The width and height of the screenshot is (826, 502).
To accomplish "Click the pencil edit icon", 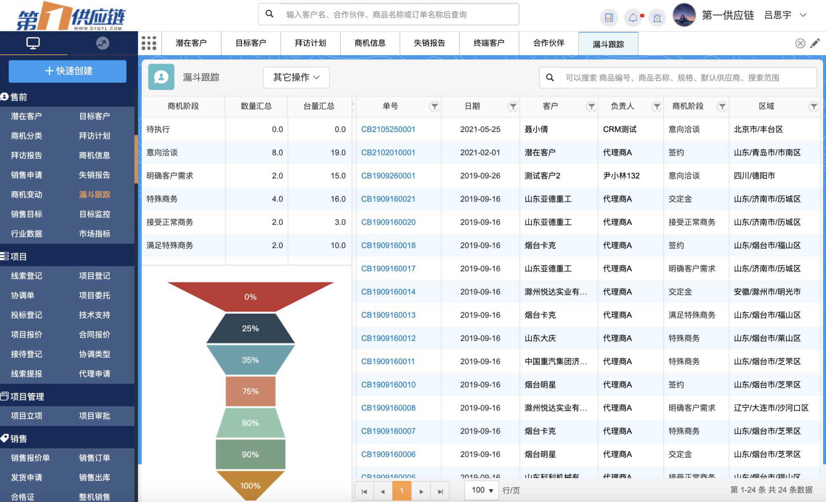I will tap(815, 43).
